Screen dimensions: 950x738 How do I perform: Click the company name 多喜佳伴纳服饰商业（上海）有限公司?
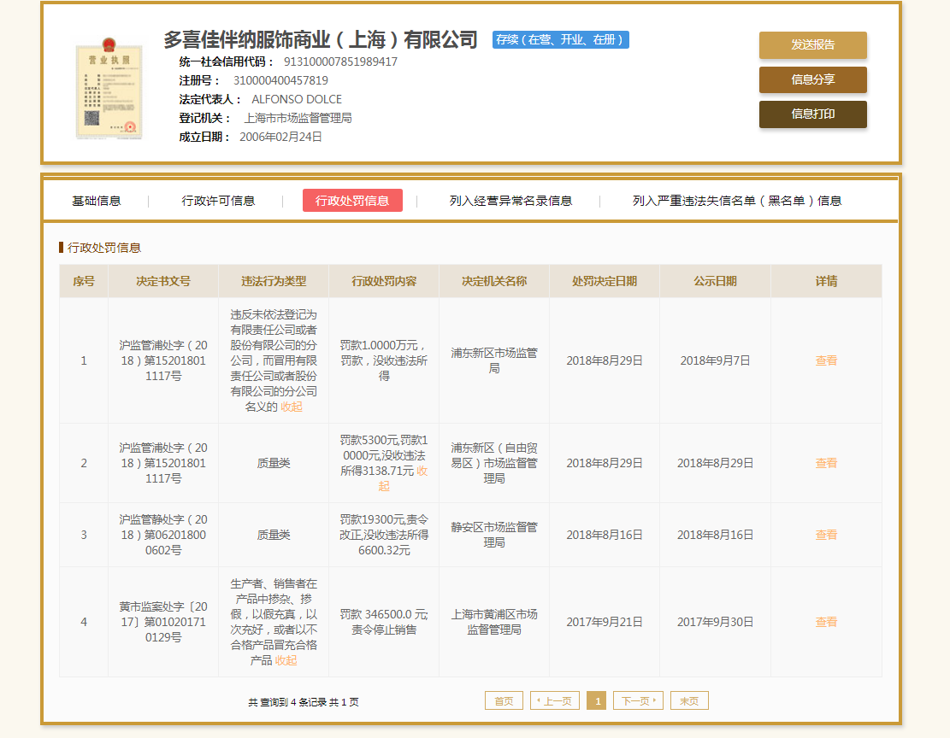click(321, 40)
